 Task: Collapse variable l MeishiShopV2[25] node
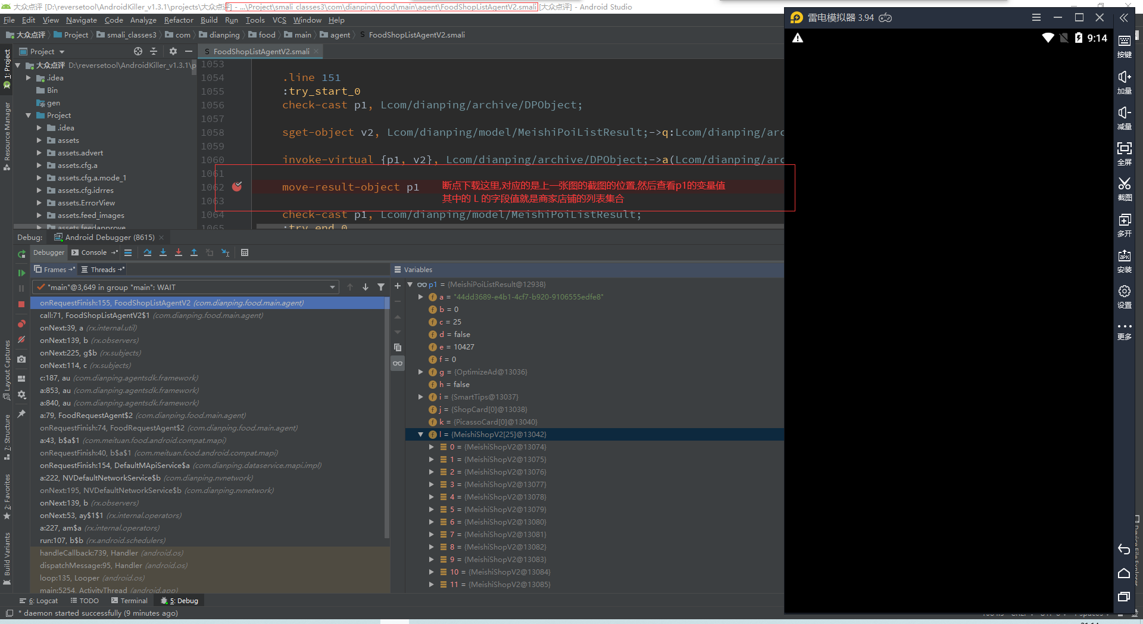421,435
